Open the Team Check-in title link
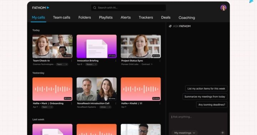The image size is (257, 135). coord(41,61)
